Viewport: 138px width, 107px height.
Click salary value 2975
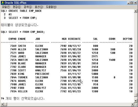[x=95, y=56]
